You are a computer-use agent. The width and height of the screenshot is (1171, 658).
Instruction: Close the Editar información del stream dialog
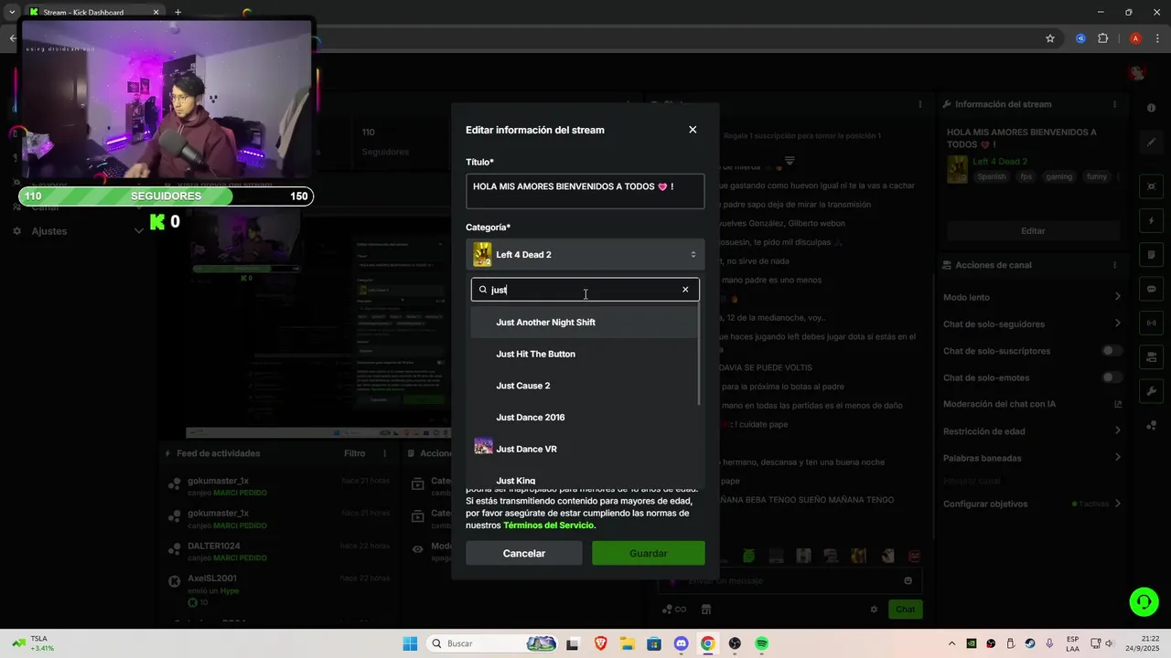coord(693,130)
